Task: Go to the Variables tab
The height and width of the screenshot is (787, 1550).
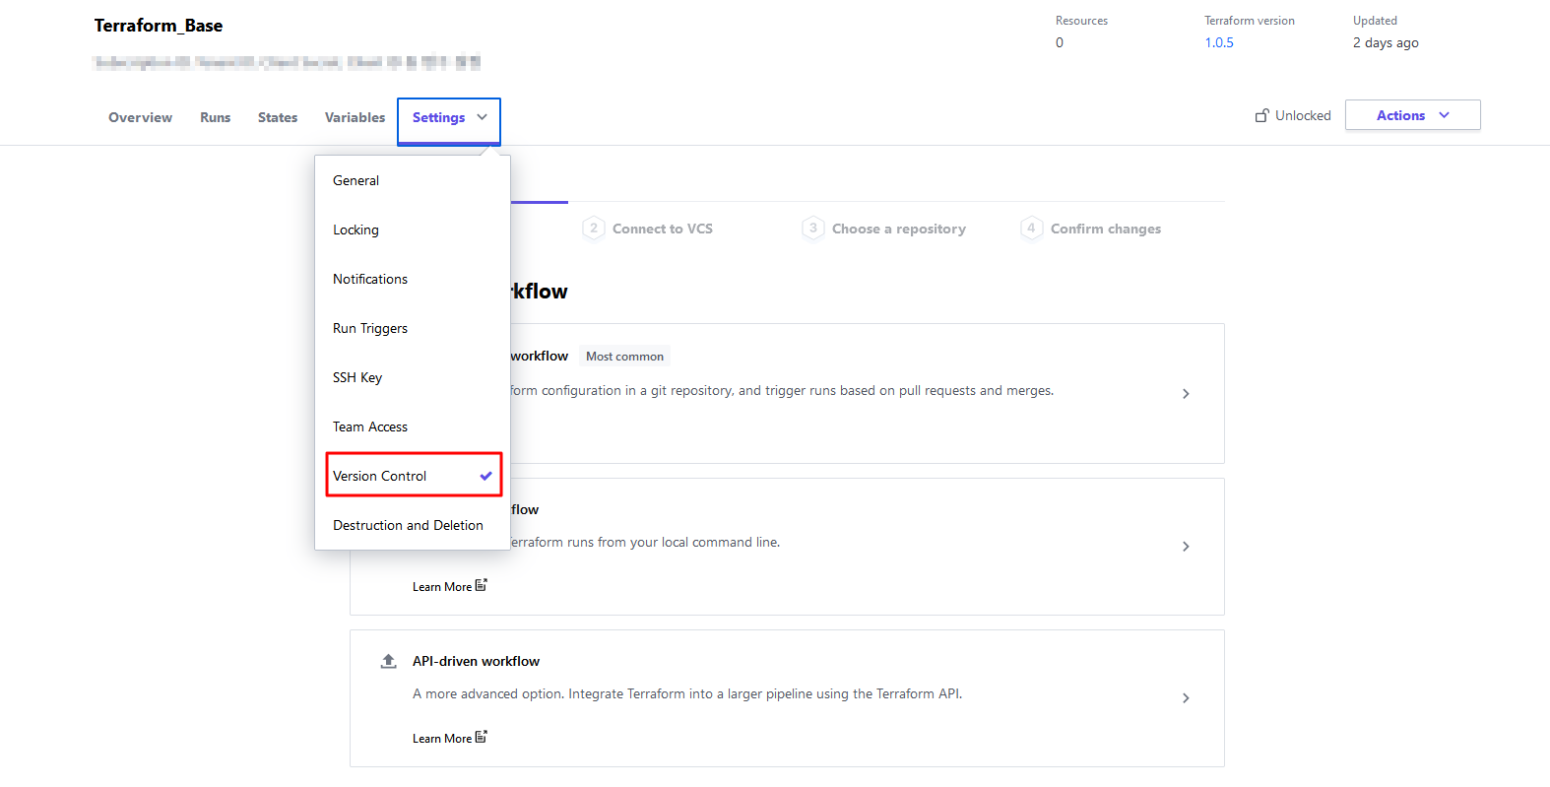Action: tap(355, 117)
